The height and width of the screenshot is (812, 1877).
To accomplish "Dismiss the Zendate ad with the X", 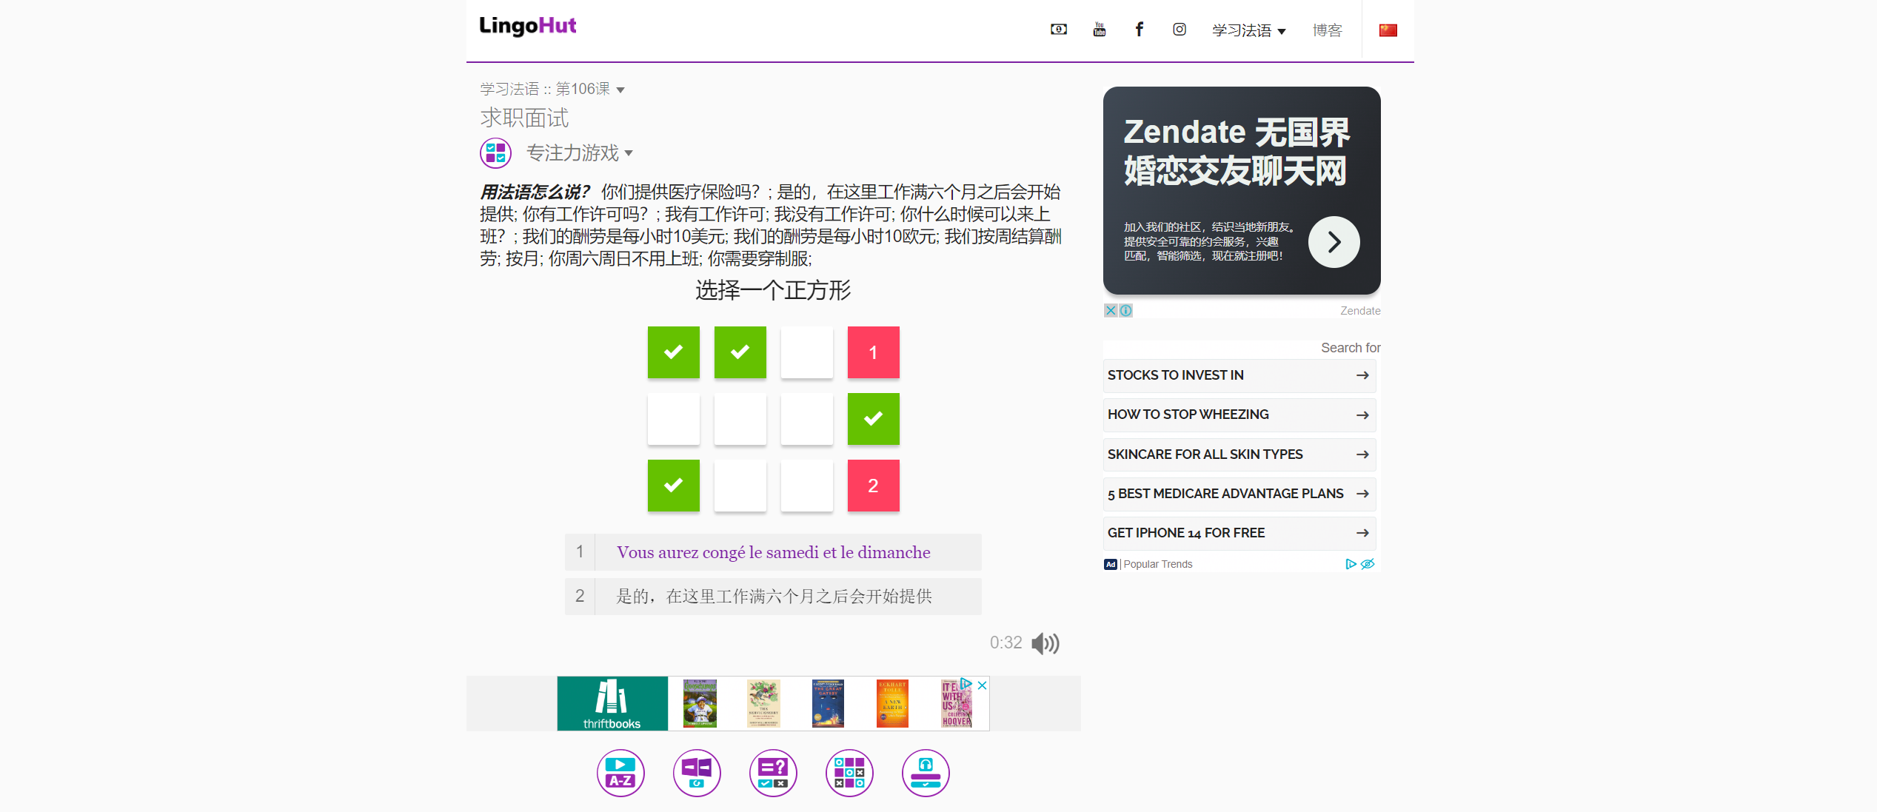I will click(1111, 310).
